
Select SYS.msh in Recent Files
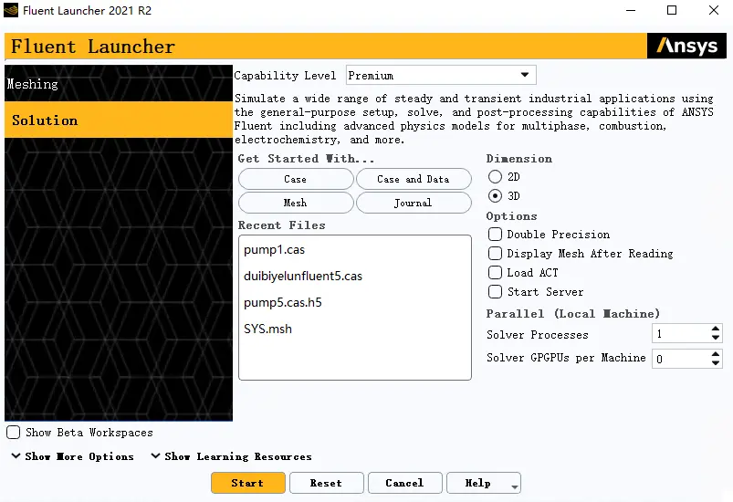[x=267, y=329]
